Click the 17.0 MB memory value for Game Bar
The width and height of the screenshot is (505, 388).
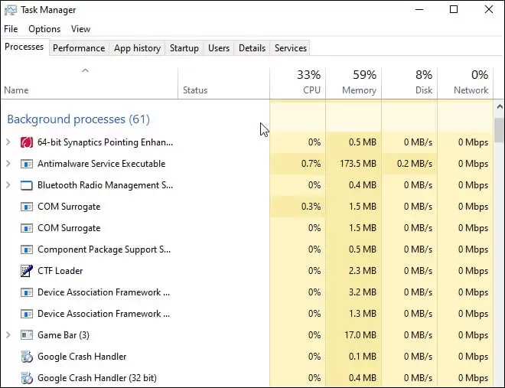[x=360, y=335]
